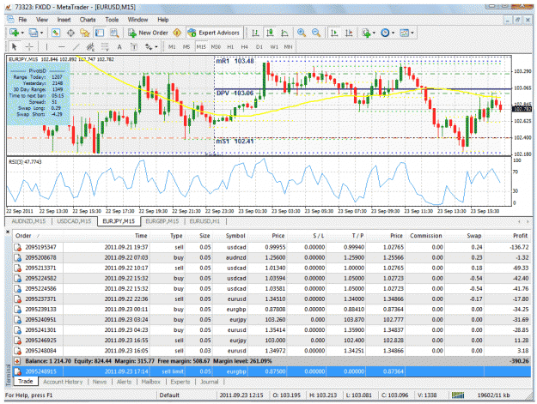The image size is (537, 404).
Task: Select the horizontal line tool
Action: (x=61, y=46)
